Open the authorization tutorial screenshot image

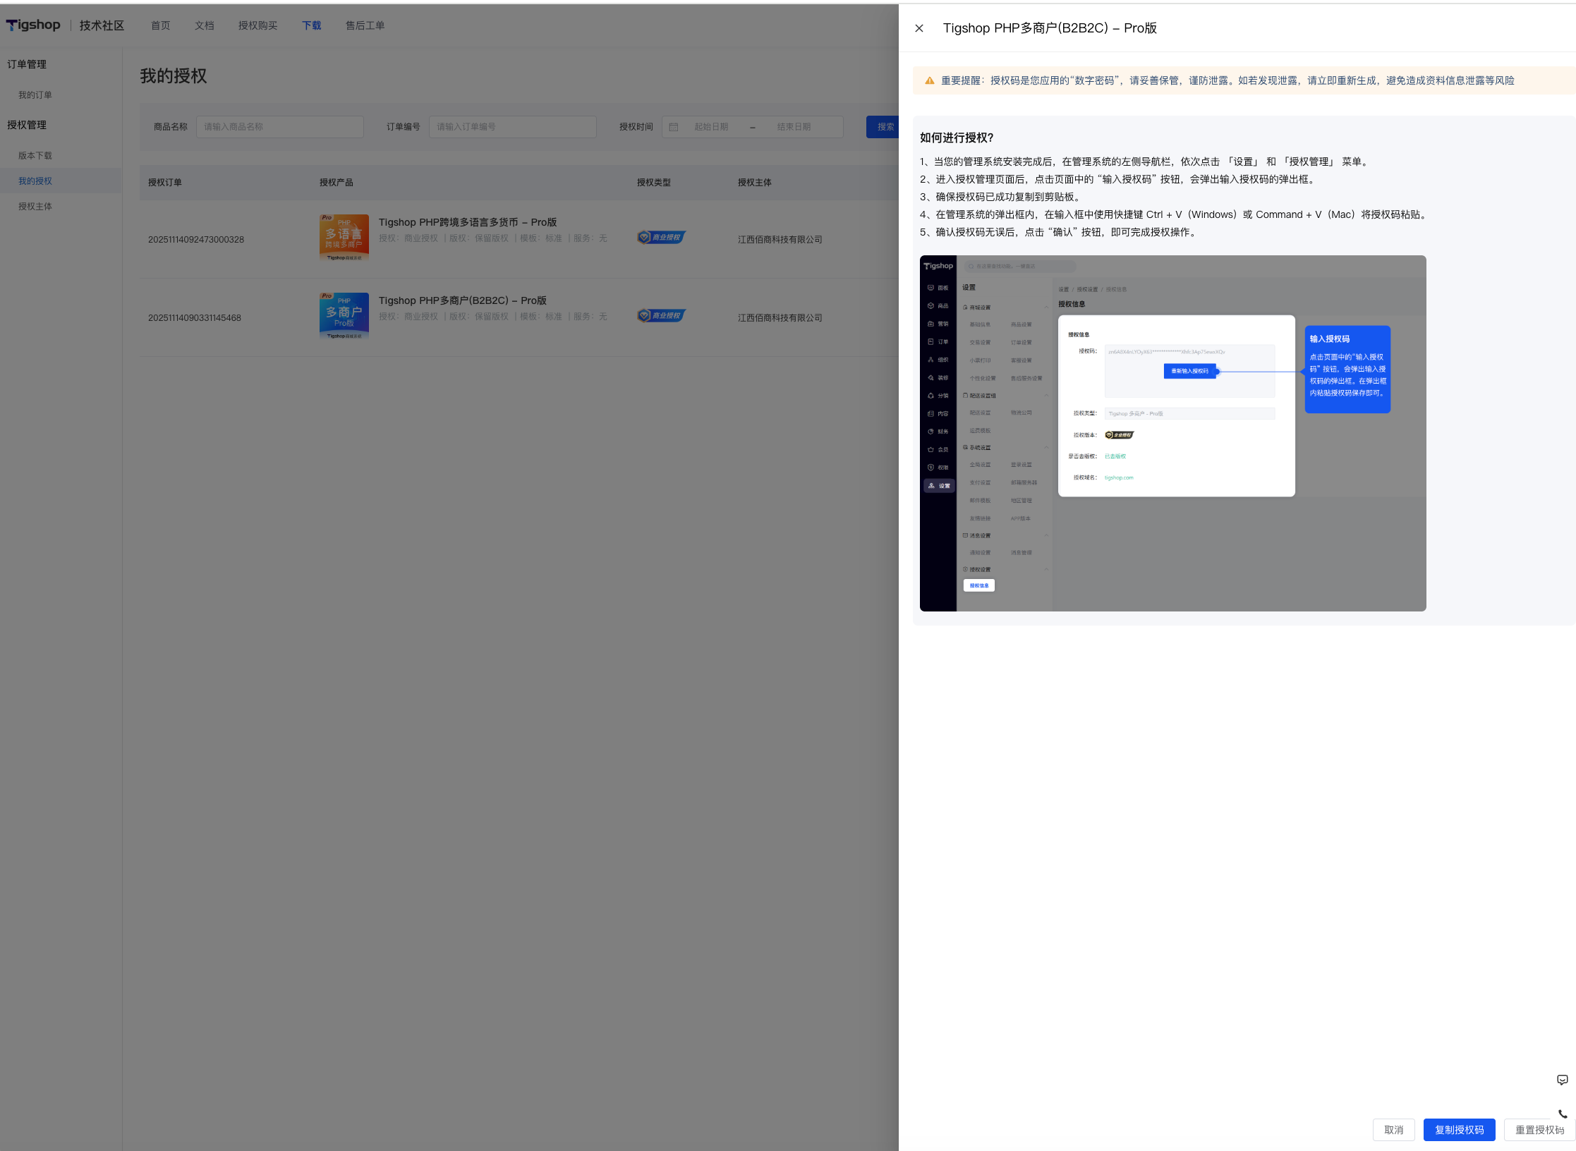pyautogui.click(x=1172, y=433)
